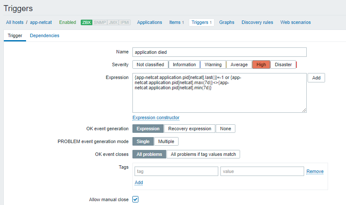
Task: Switch problem event generation mode to Multiple
Action: click(x=166, y=141)
